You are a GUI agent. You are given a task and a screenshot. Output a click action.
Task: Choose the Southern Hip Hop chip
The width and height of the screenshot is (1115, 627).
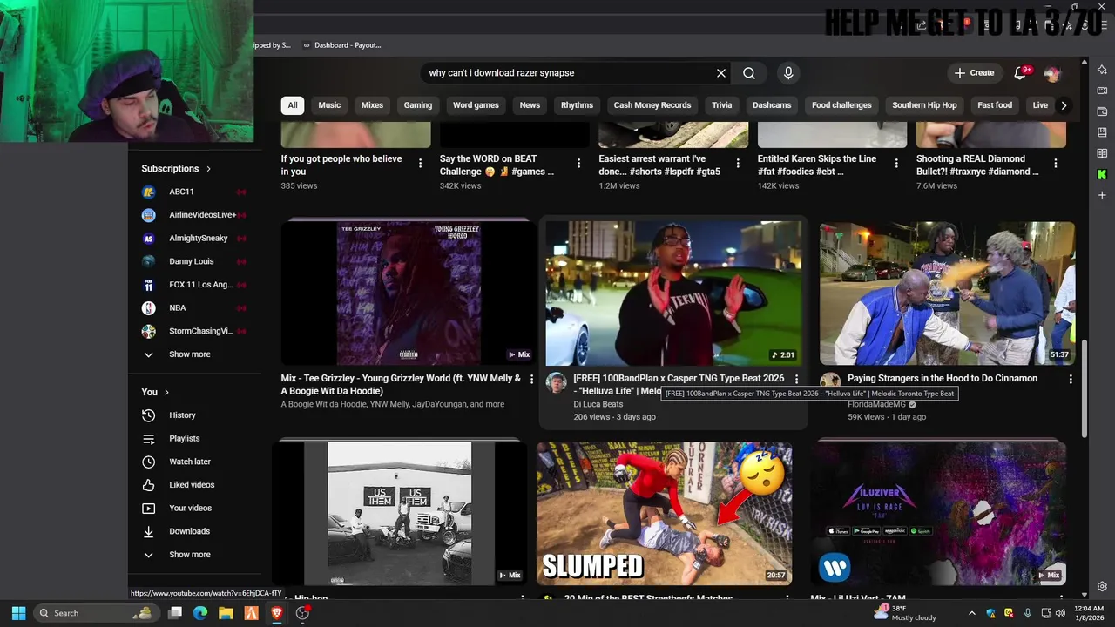point(924,105)
